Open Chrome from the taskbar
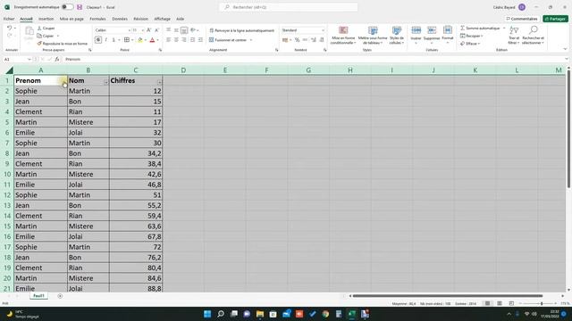This screenshot has height=321, width=572. tap(325, 314)
